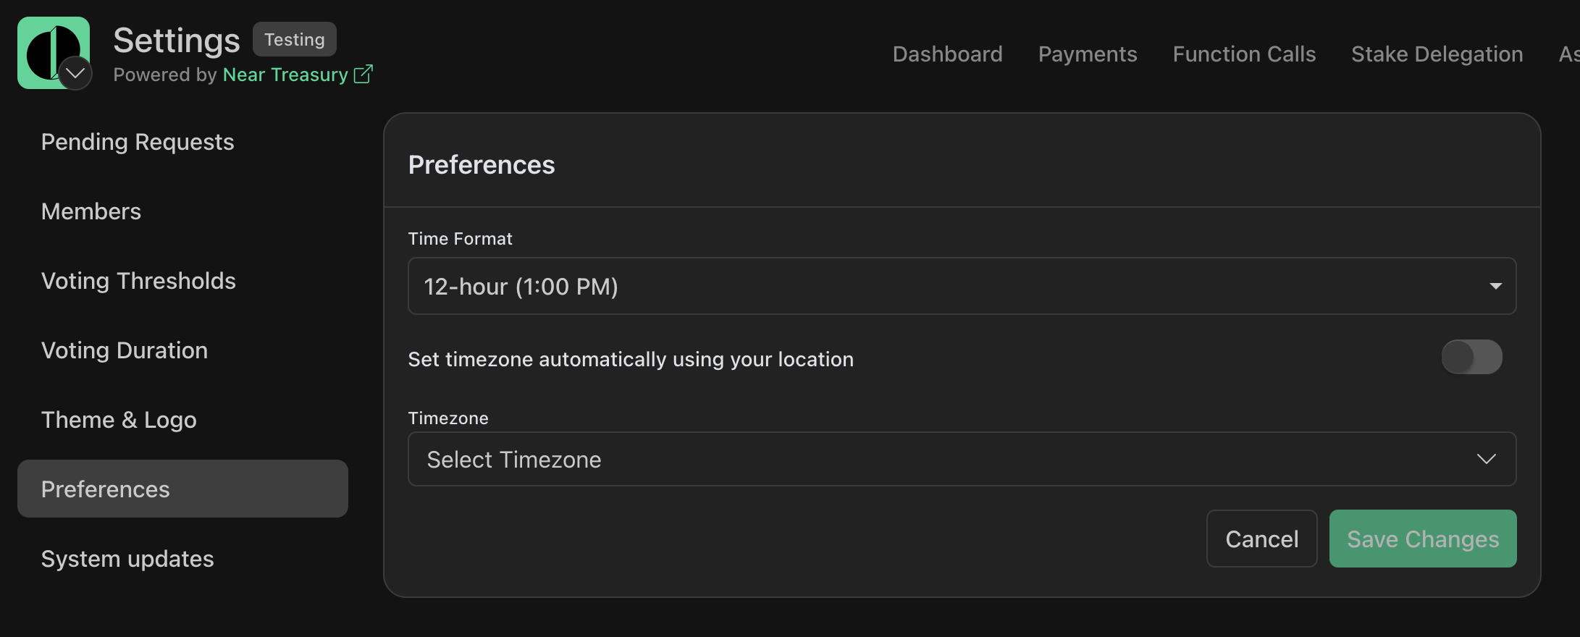Screen dimensions: 1580x637
Task: Expand the Time Format dropdown
Action: 1496,286
